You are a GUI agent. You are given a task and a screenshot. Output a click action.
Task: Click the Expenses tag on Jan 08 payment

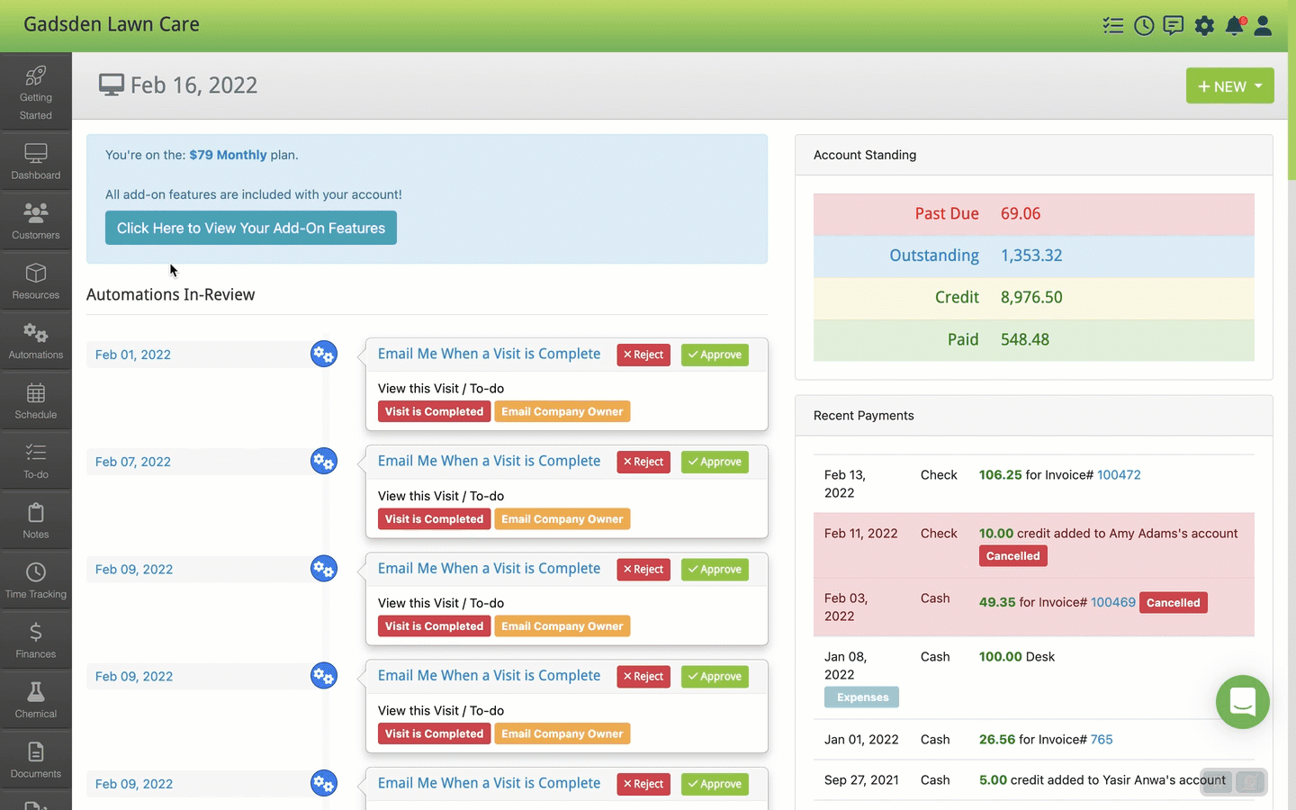pyautogui.click(x=861, y=697)
